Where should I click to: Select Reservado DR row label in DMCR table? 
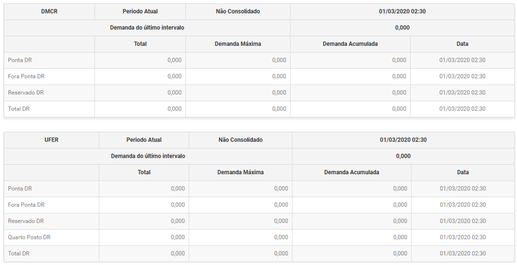click(26, 93)
